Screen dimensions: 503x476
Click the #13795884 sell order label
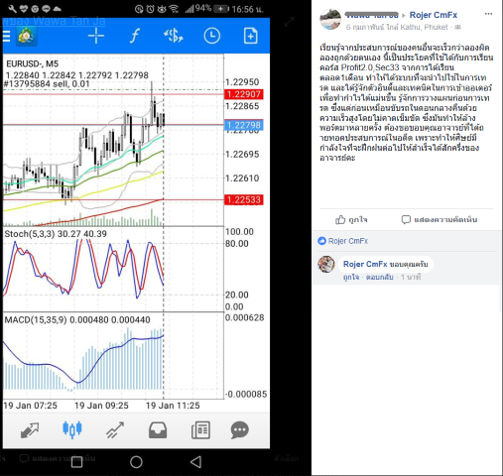47,84
